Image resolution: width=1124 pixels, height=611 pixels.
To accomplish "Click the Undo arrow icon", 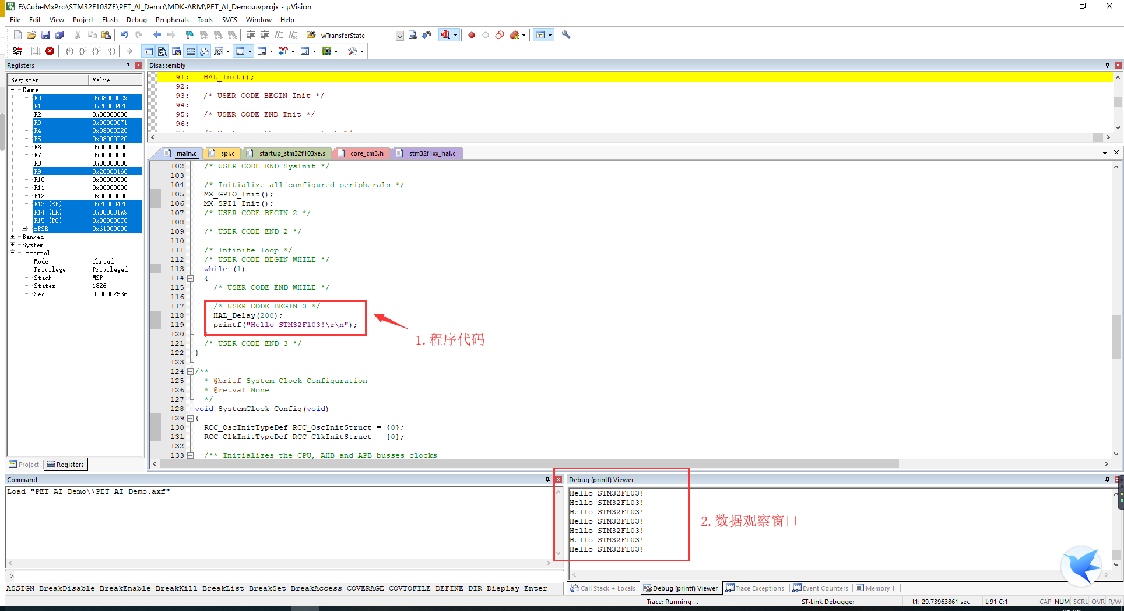I will [125, 35].
